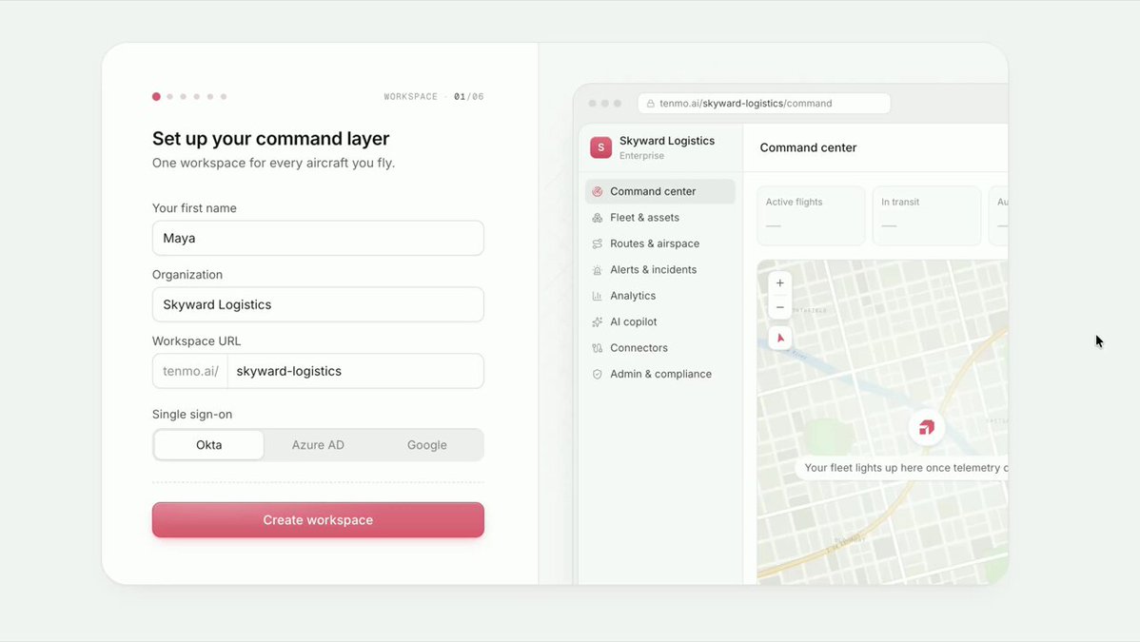Click the Admin & compliance shield icon
Image resolution: width=1140 pixels, height=642 pixels.
[597, 375]
